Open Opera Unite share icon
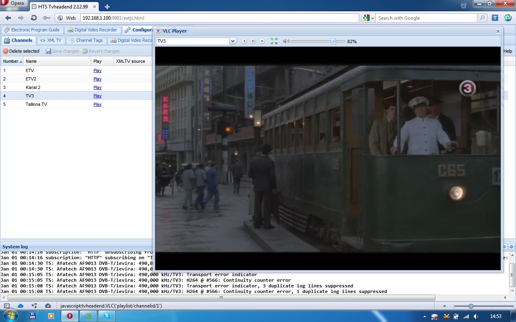 (34, 306)
